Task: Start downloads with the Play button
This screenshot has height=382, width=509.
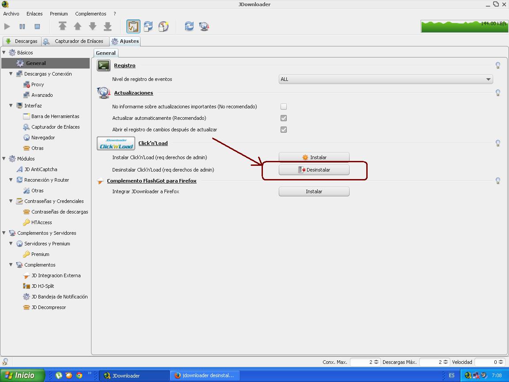Action: [7, 27]
